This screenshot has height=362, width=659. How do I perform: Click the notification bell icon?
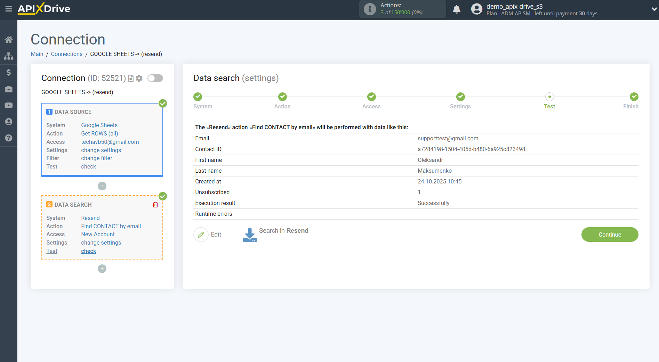[457, 9]
